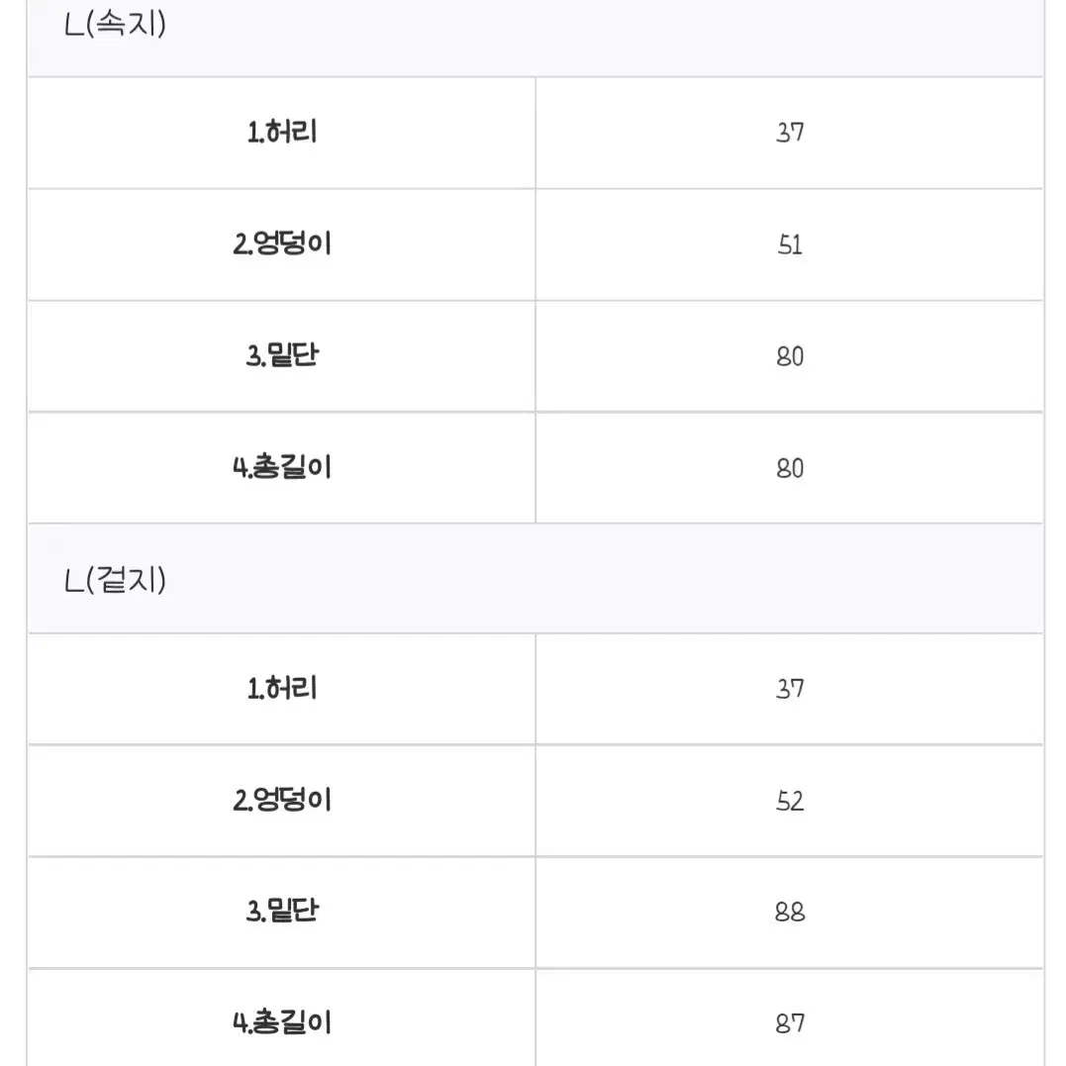Click the 2.엉덩이 label under L(겉지)
The width and height of the screenshot is (1066, 1066).
[x=281, y=800]
